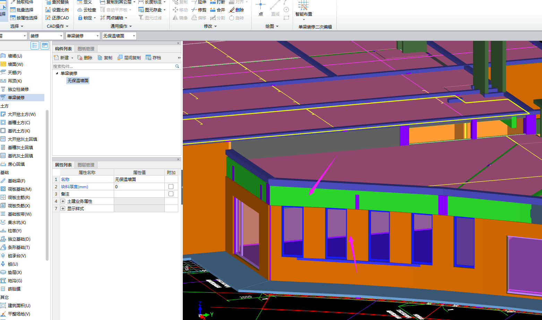Click 新建 new component button
The width and height of the screenshot is (542, 320).
62,58
